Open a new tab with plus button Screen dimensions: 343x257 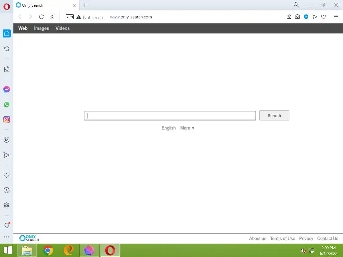pos(84,5)
